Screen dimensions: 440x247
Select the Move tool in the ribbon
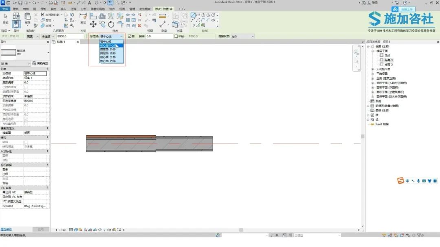coord(93,24)
